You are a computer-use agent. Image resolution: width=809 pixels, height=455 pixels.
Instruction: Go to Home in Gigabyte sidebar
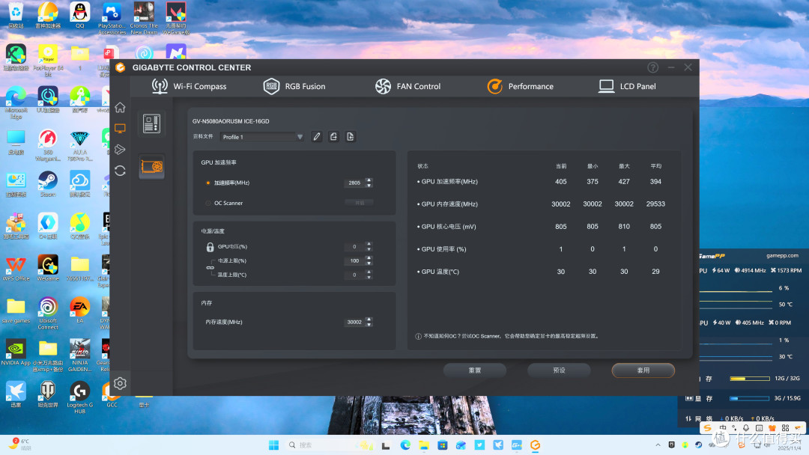[120, 107]
